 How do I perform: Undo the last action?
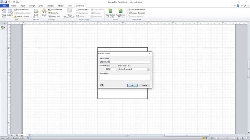9,2
